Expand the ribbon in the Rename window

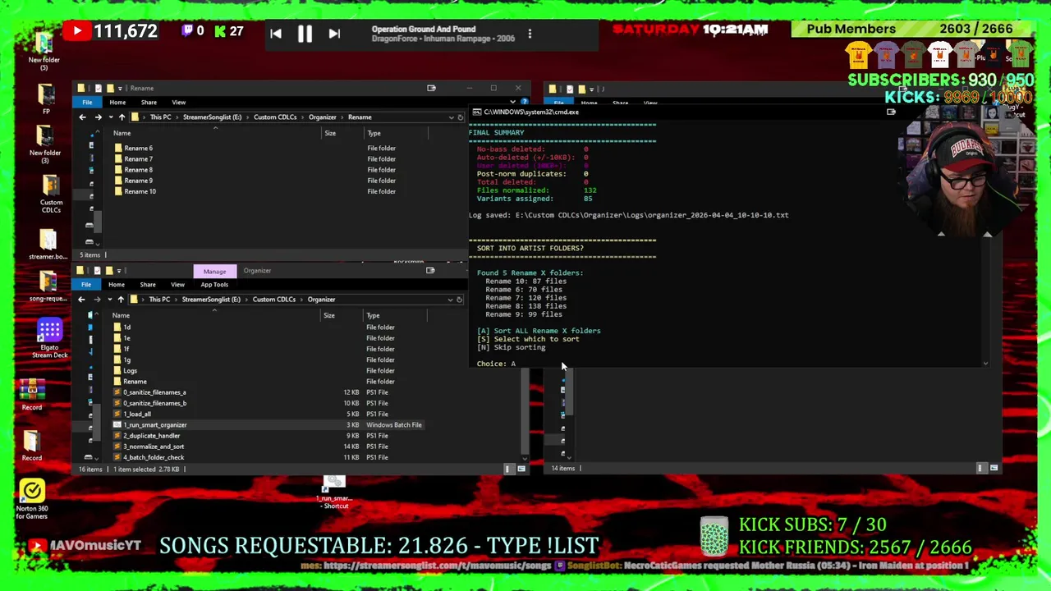[x=514, y=103]
